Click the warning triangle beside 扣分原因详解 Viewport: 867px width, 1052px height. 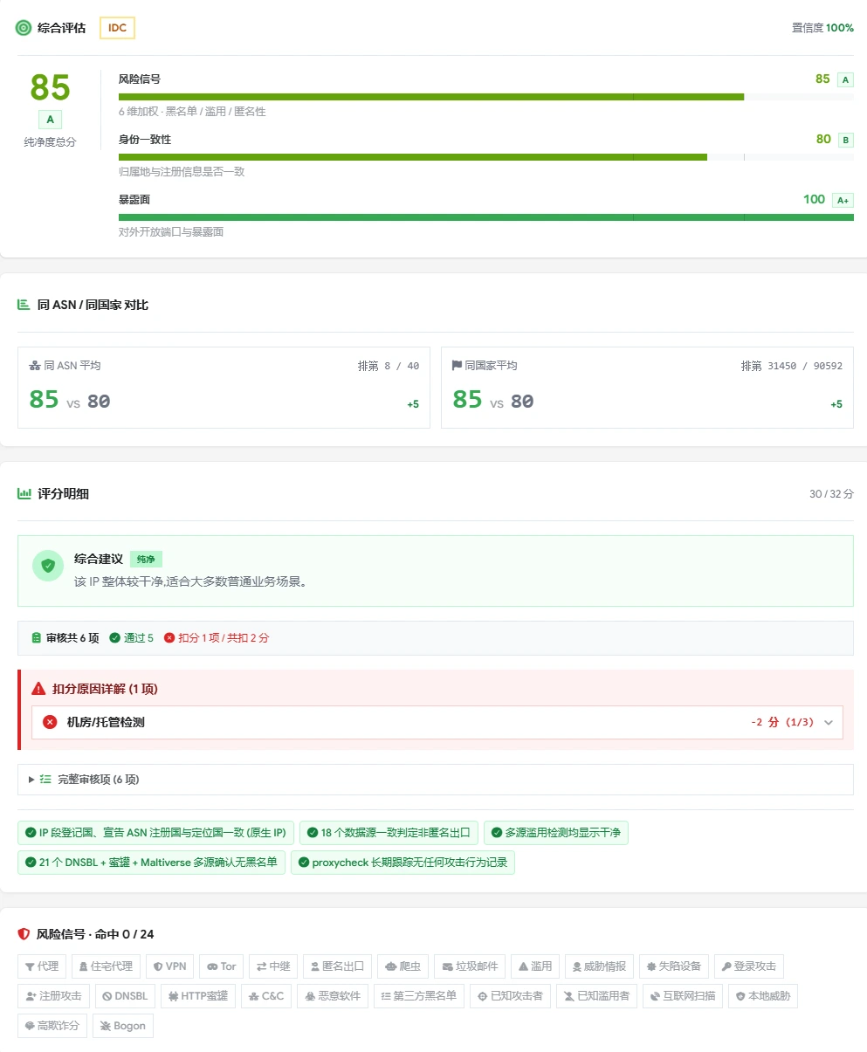(38, 689)
